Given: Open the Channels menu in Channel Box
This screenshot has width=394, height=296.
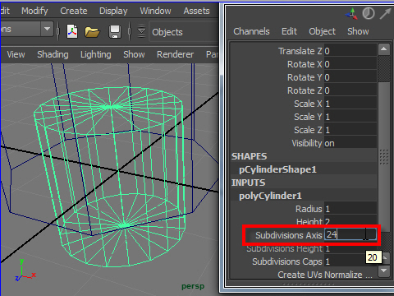Looking at the screenshot, I should [251, 31].
